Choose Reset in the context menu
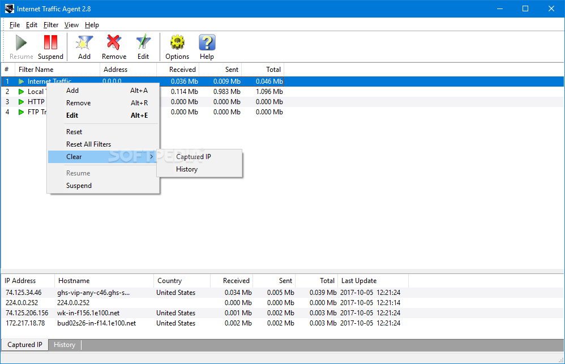Viewport: 565px width, 364px height. tap(104, 132)
